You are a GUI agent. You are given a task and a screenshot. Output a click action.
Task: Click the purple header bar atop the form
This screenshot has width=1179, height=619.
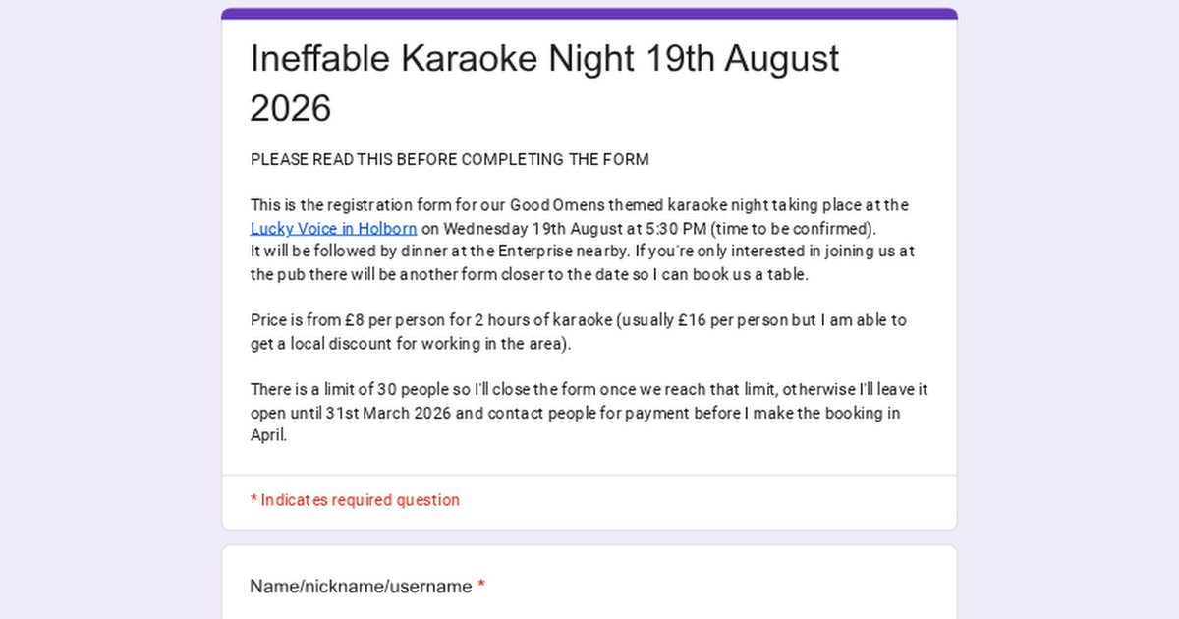(x=589, y=14)
